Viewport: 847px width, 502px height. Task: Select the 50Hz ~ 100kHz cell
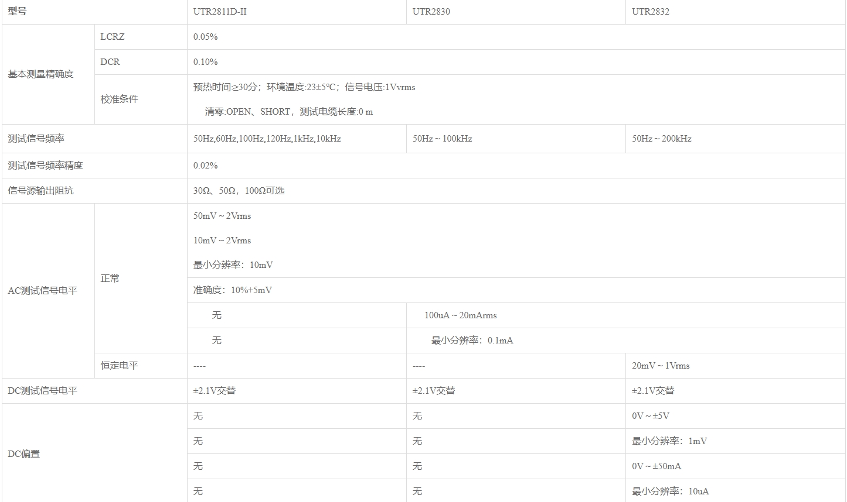pos(516,139)
